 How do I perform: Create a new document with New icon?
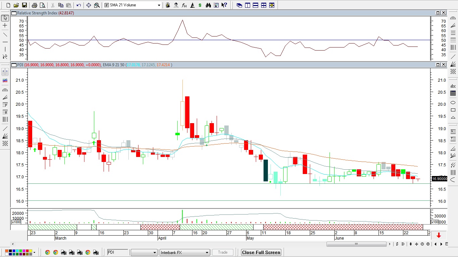point(8,5)
